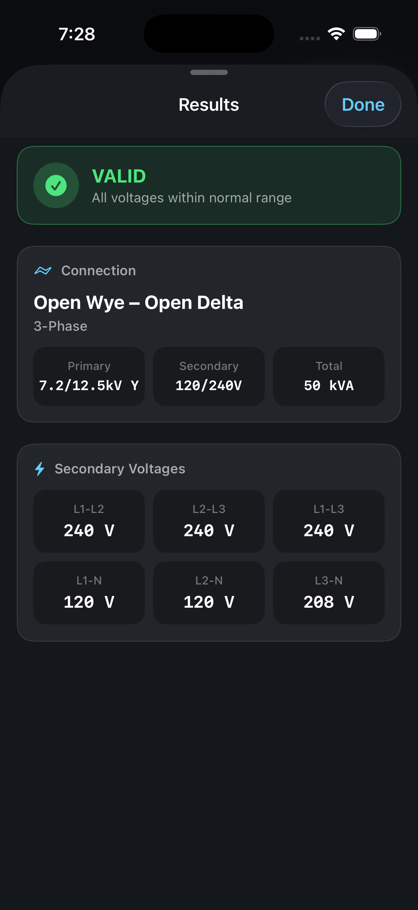Tap the green VALID checkmark icon
Image resolution: width=418 pixels, height=910 pixels.
pyautogui.click(x=56, y=185)
